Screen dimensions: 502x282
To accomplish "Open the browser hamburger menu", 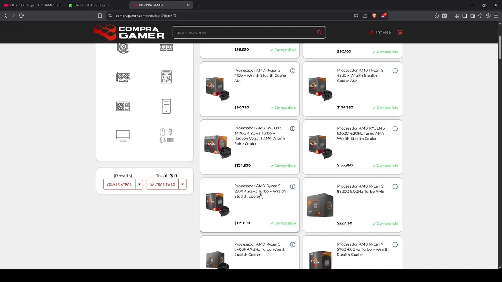I will tap(496, 16).
